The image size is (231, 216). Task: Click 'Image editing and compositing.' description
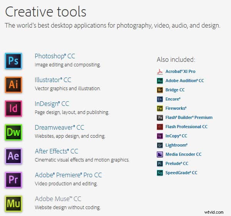(x=68, y=65)
